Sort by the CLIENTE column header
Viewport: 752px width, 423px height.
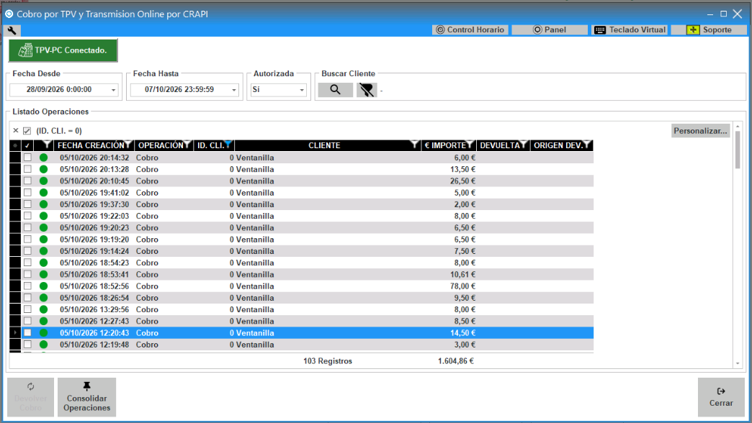(x=324, y=145)
